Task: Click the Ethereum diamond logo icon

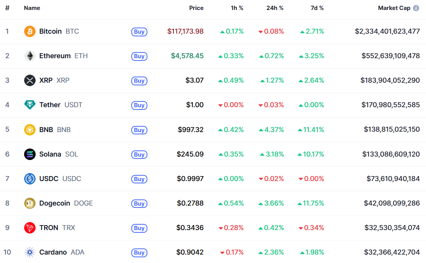Action: [x=30, y=56]
